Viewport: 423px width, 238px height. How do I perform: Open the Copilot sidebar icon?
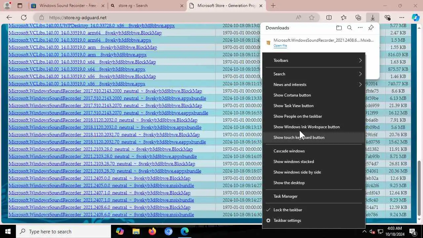[415, 18]
